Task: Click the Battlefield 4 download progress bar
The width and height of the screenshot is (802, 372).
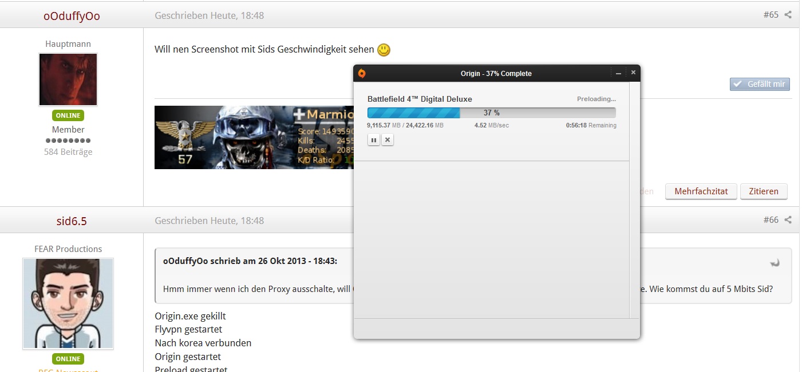Action: (x=492, y=113)
